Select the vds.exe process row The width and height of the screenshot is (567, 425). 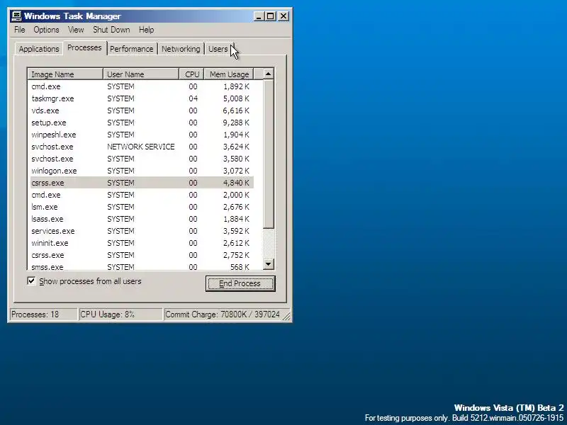[142, 110]
